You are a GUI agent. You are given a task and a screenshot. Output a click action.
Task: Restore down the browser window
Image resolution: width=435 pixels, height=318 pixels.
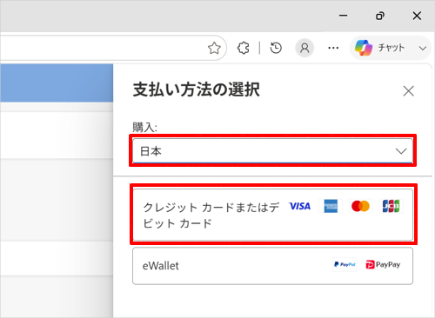click(380, 16)
